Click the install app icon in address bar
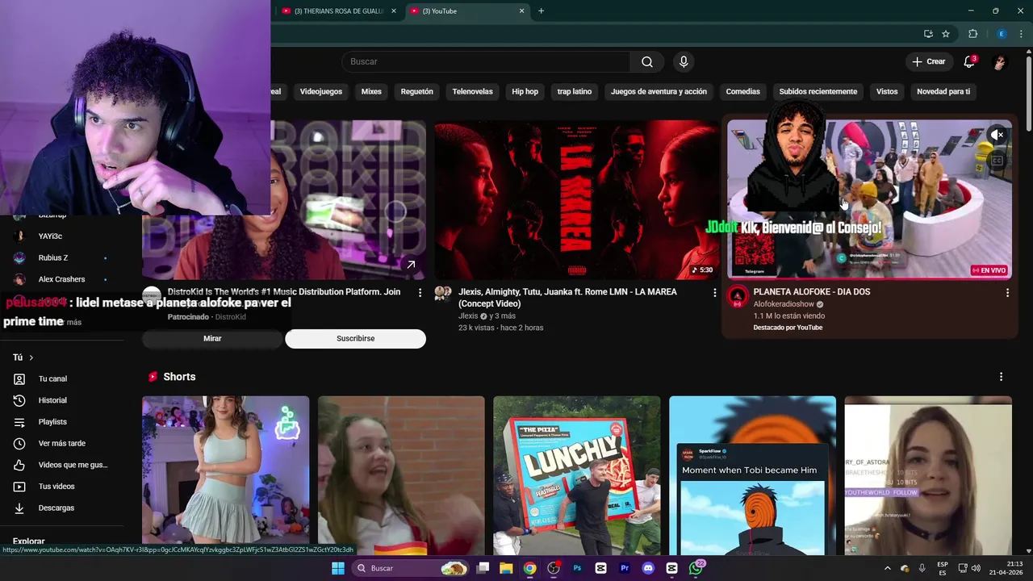Image resolution: width=1033 pixels, height=581 pixels. pos(928,34)
